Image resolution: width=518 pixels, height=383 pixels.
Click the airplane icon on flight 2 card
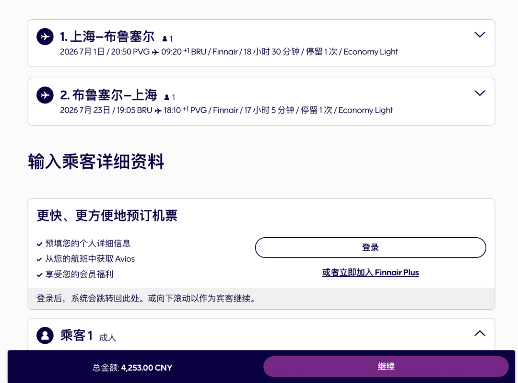pos(45,95)
